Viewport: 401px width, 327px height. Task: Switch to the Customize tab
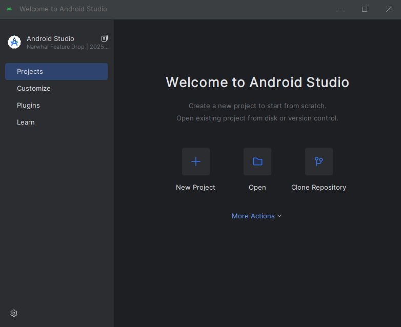[56, 89]
